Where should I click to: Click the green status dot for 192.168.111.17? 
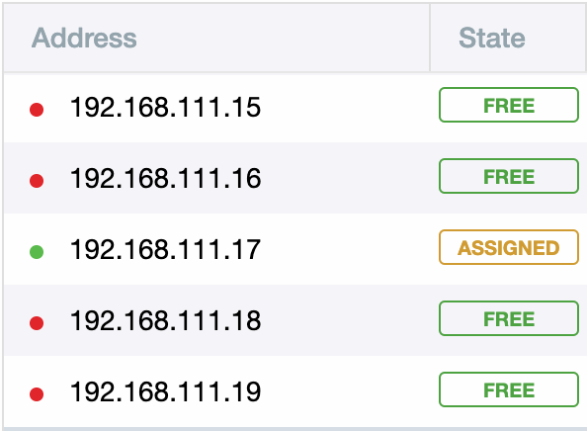37,252
